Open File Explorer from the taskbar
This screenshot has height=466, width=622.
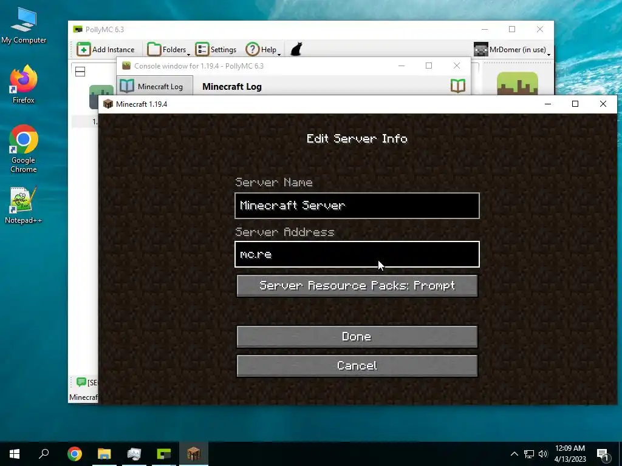click(104, 454)
